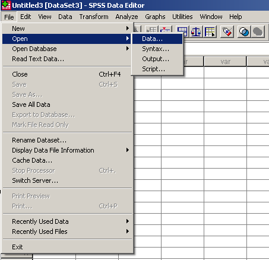The image size is (269, 260).
Task: Choose Script... in the Open submenu
Action: tap(157, 69)
